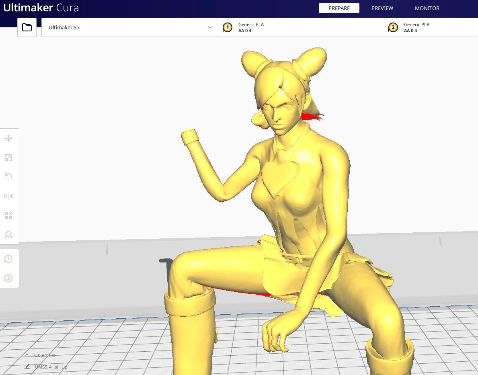Switch to the PREVIEW stage
The width and height of the screenshot is (478, 375).
point(382,8)
